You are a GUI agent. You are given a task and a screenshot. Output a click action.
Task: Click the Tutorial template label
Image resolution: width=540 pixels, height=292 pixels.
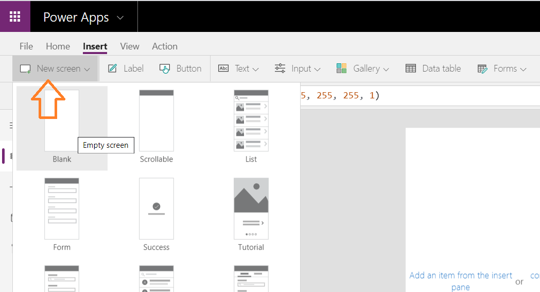251,247
